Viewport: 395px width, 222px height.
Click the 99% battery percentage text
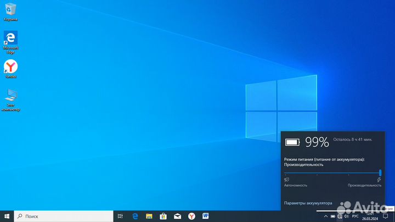coord(317,142)
